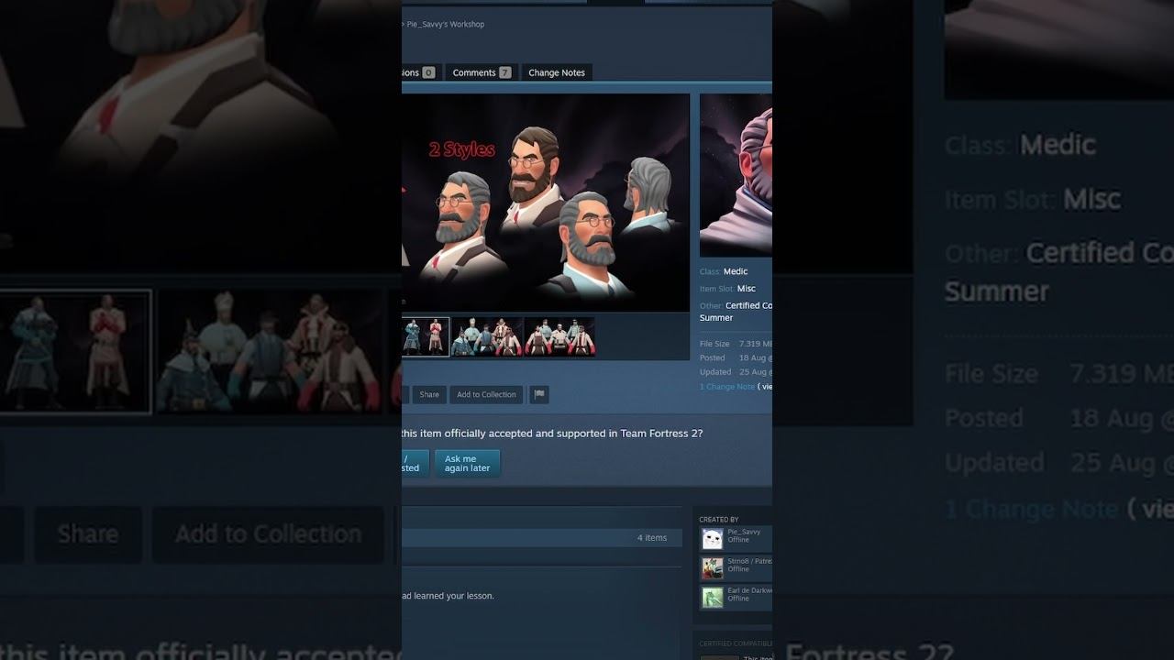Viewport: 1174px width, 660px height.
Task: Open the Strno8 / Patrex name link
Action: 750,561
